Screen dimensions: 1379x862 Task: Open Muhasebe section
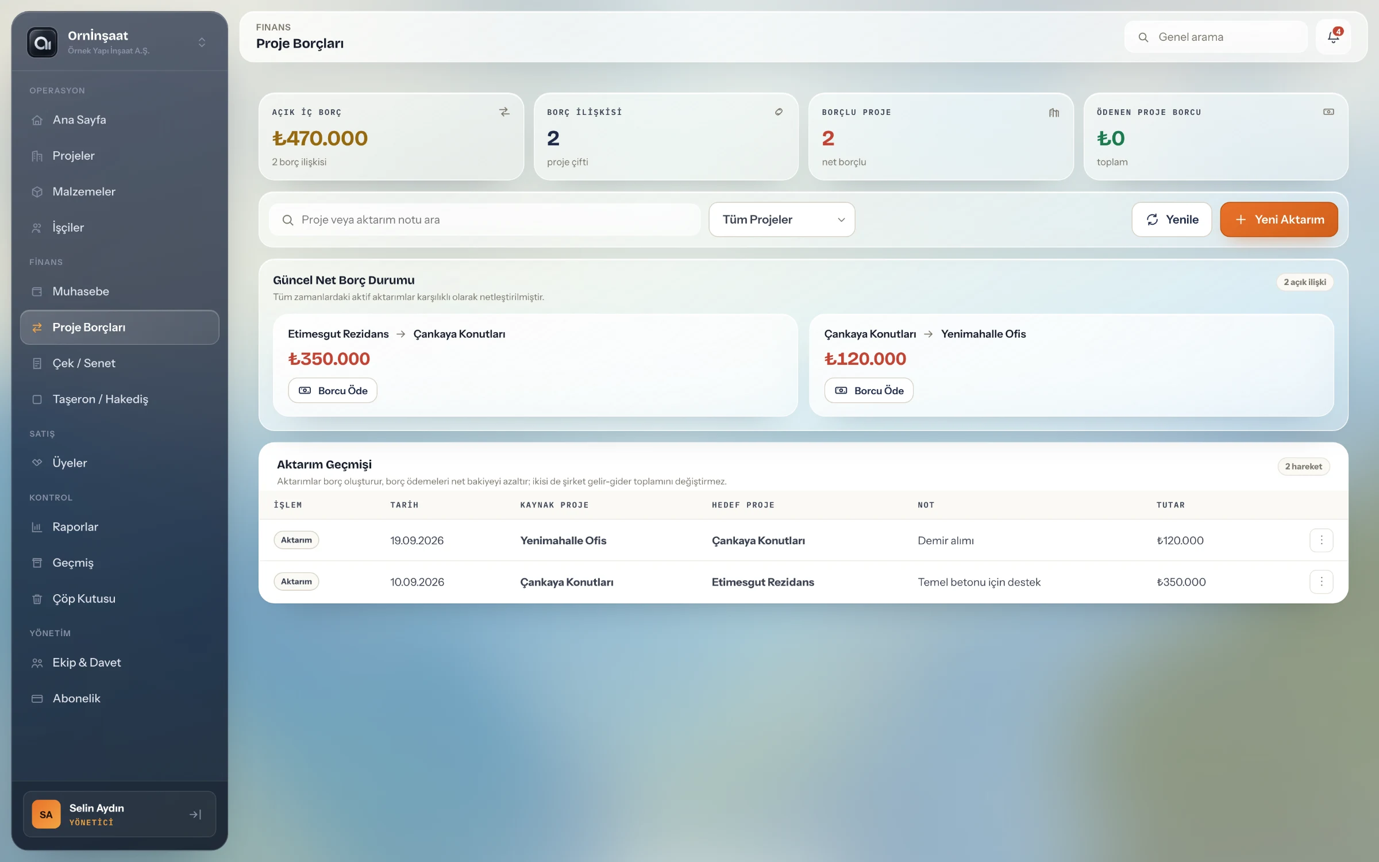tap(120, 291)
